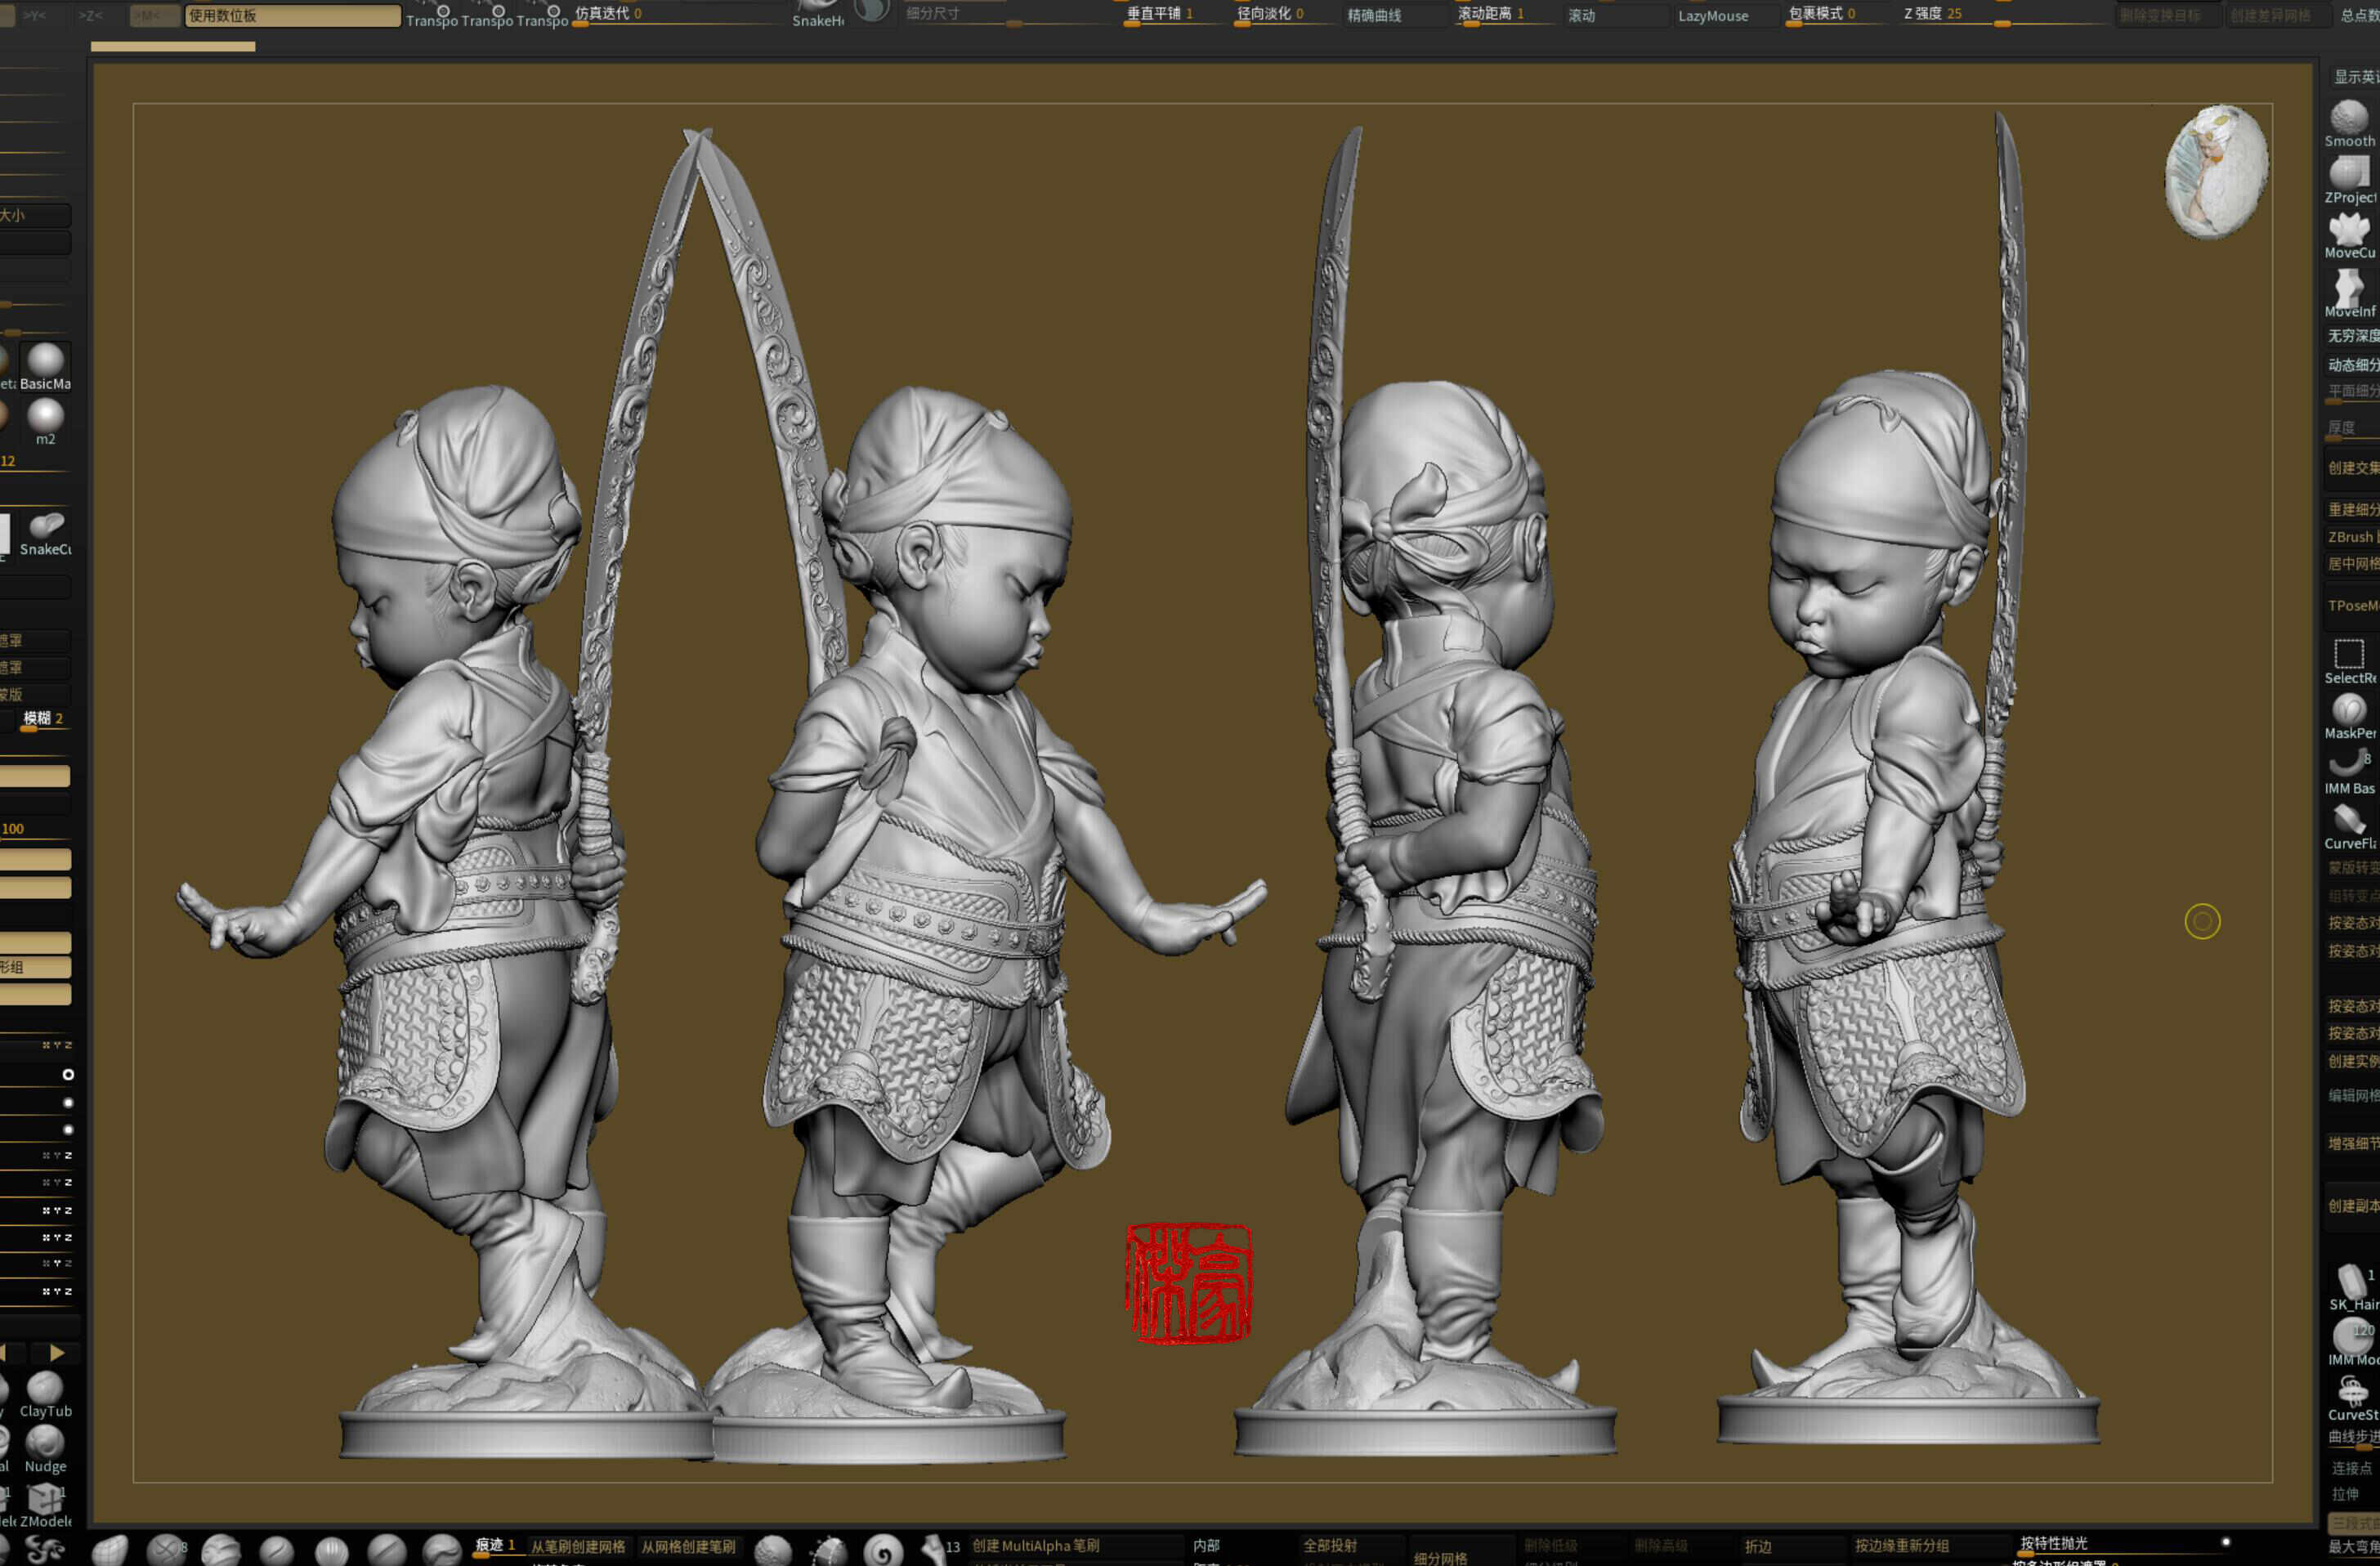The image size is (2380, 1566).
Task: Activate the ZModeler brush cube icon
Action: click(x=45, y=1504)
